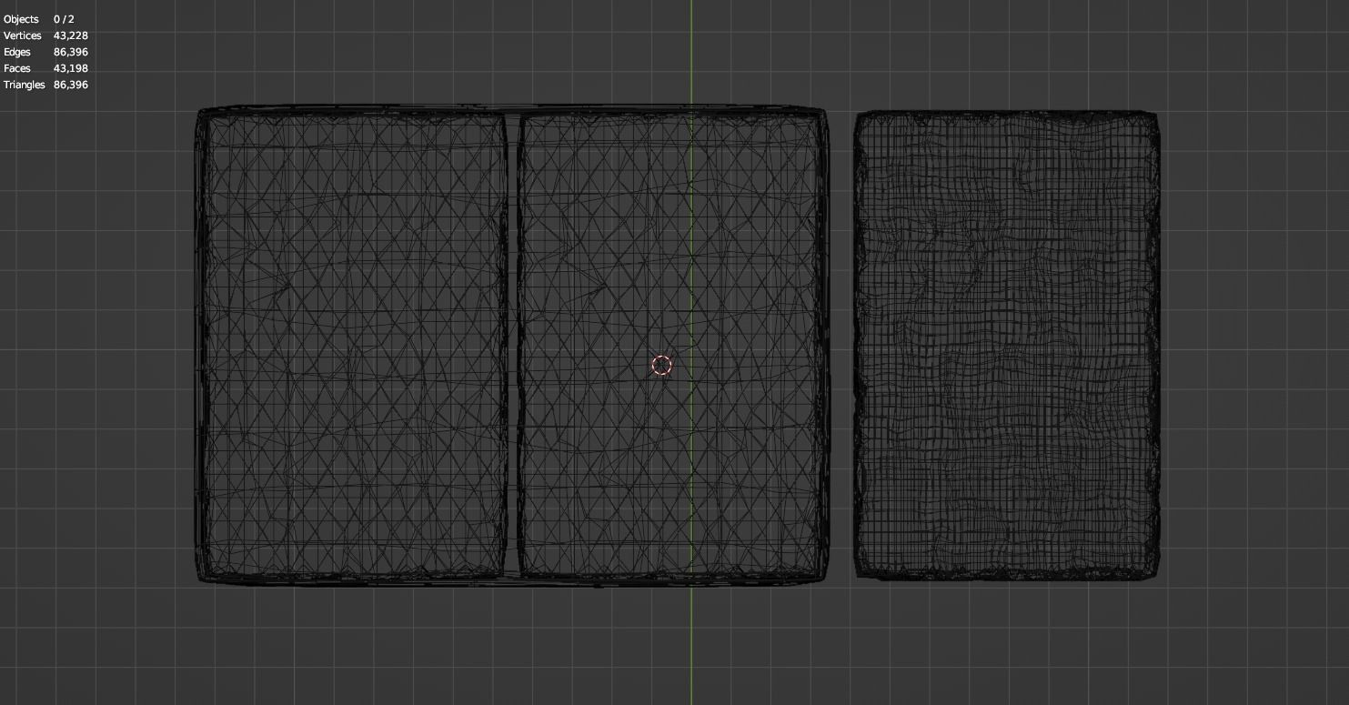
Task: Click the 3D cursor crosshair circle
Action: tap(662, 366)
